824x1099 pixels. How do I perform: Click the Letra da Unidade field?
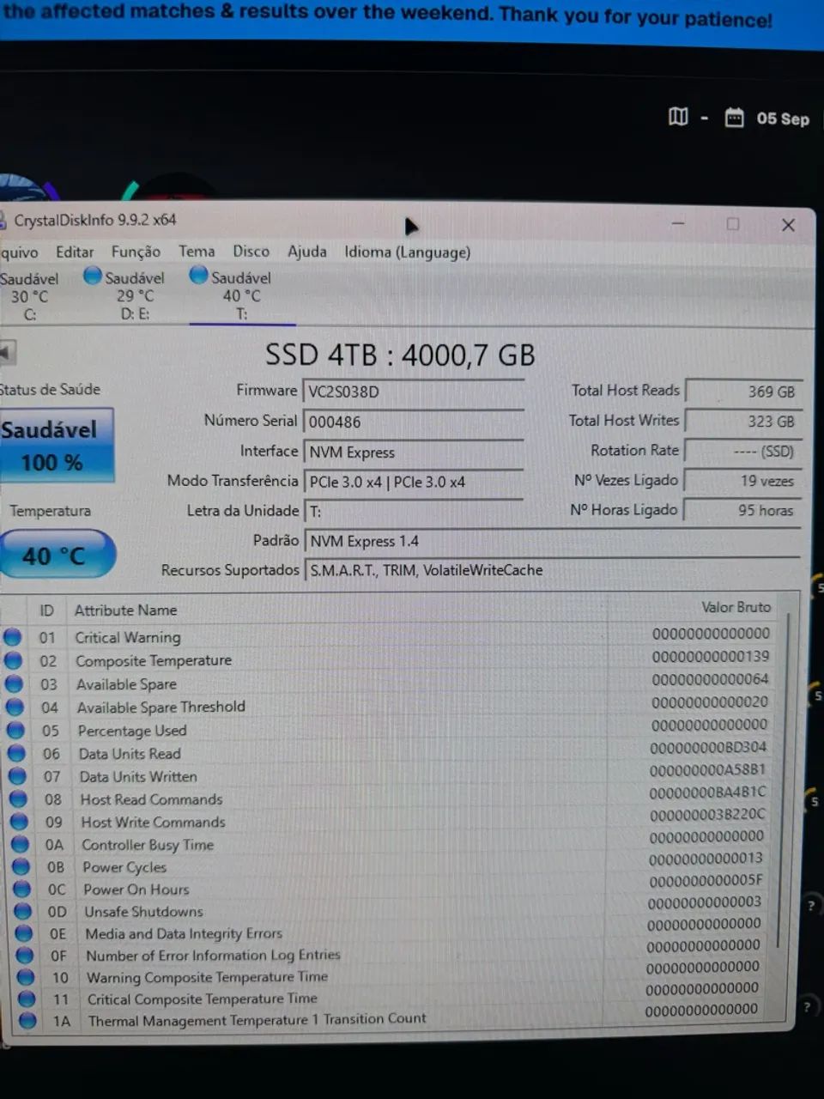(413, 512)
